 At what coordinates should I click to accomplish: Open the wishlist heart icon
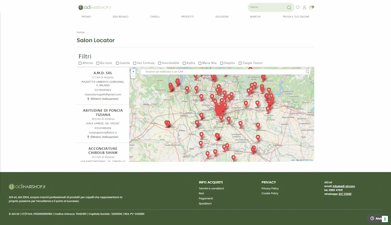pos(298,7)
